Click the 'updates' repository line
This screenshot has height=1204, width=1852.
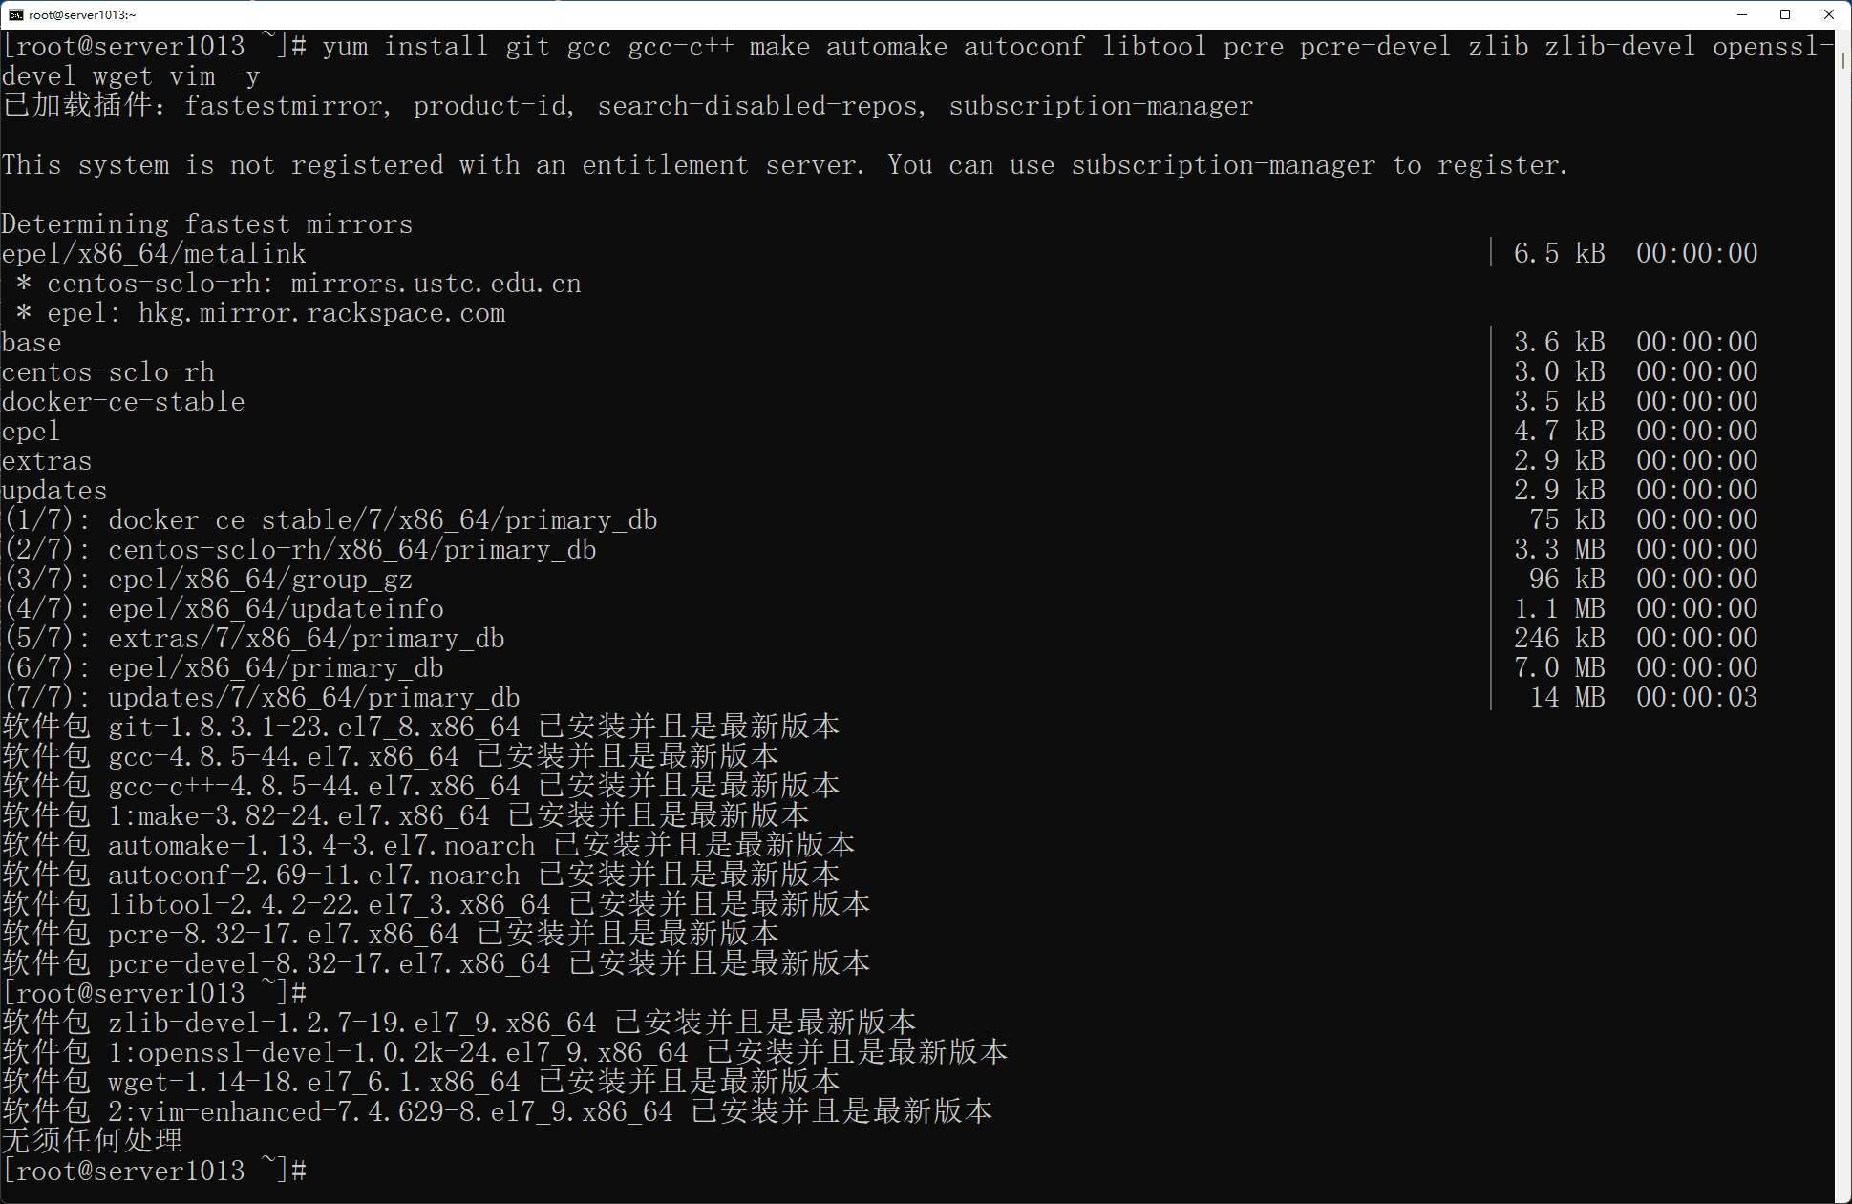[x=54, y=491]
